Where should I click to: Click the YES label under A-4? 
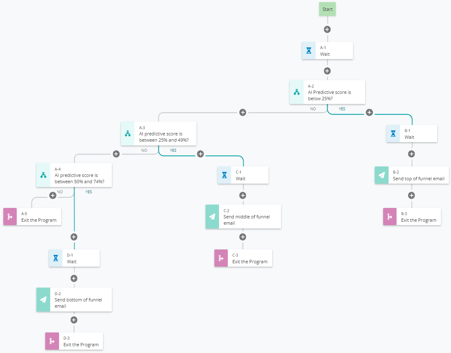click(x=89, y=192)
